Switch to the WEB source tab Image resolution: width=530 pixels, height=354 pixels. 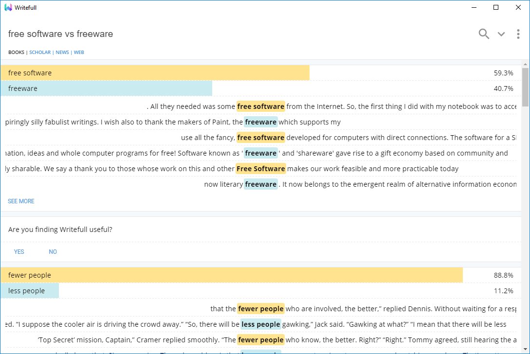pyautogui.click(x=79, y=53)
